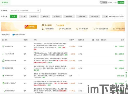
Task: Open 教程 link in Apache防火墙 description
Action: tap(66, 55)
